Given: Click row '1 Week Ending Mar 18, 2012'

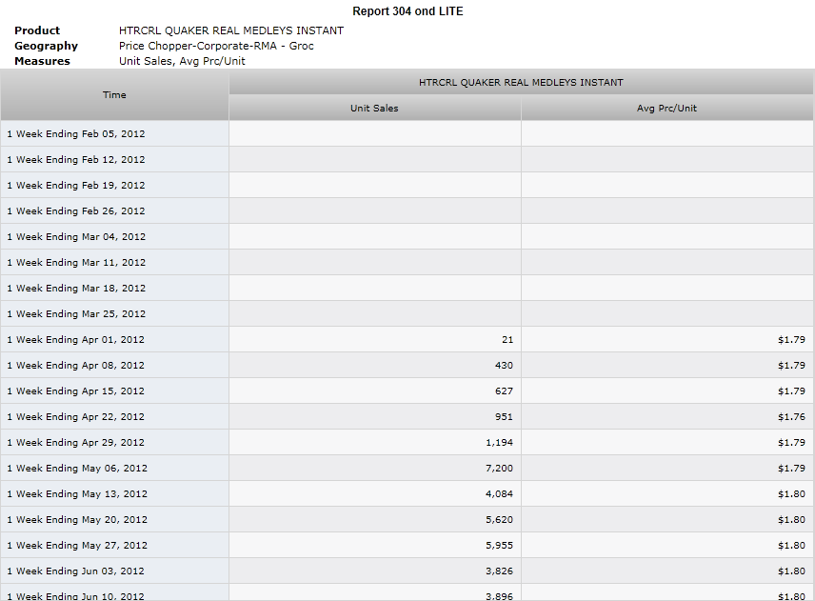Looking at the screenshot, I should (407, 288).
